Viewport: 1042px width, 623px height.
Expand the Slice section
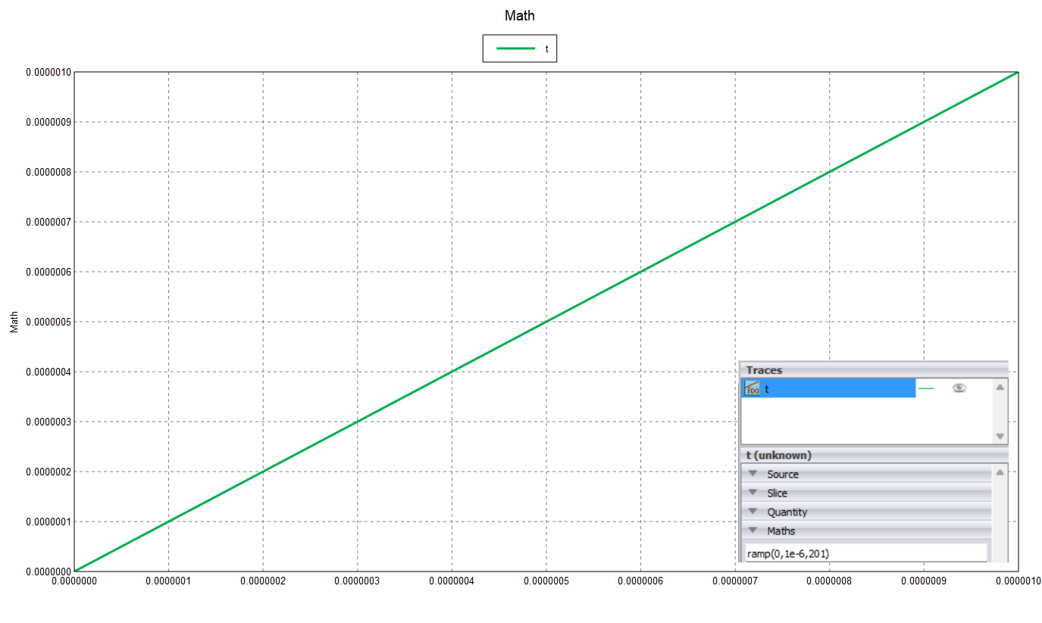(x=866, y=493)
